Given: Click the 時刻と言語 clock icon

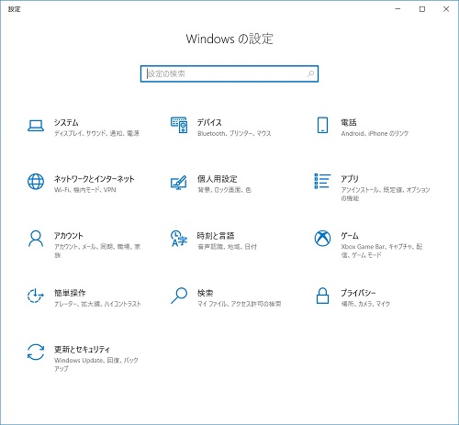Looking at the screenshot, I should pos(179,239).
